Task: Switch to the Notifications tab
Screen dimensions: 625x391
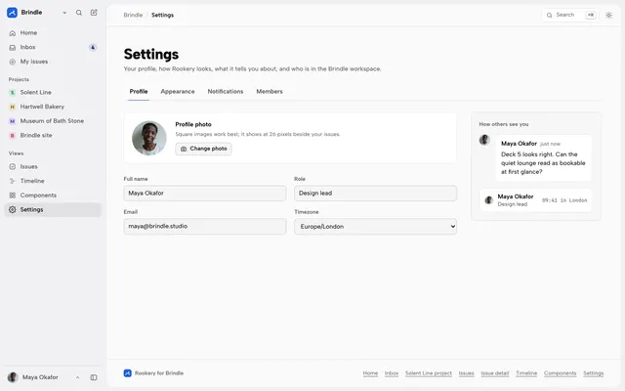Action: point(226,91)
